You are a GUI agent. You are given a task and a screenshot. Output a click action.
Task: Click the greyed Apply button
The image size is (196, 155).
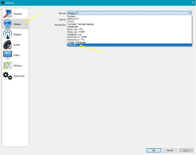click(186, 150)
